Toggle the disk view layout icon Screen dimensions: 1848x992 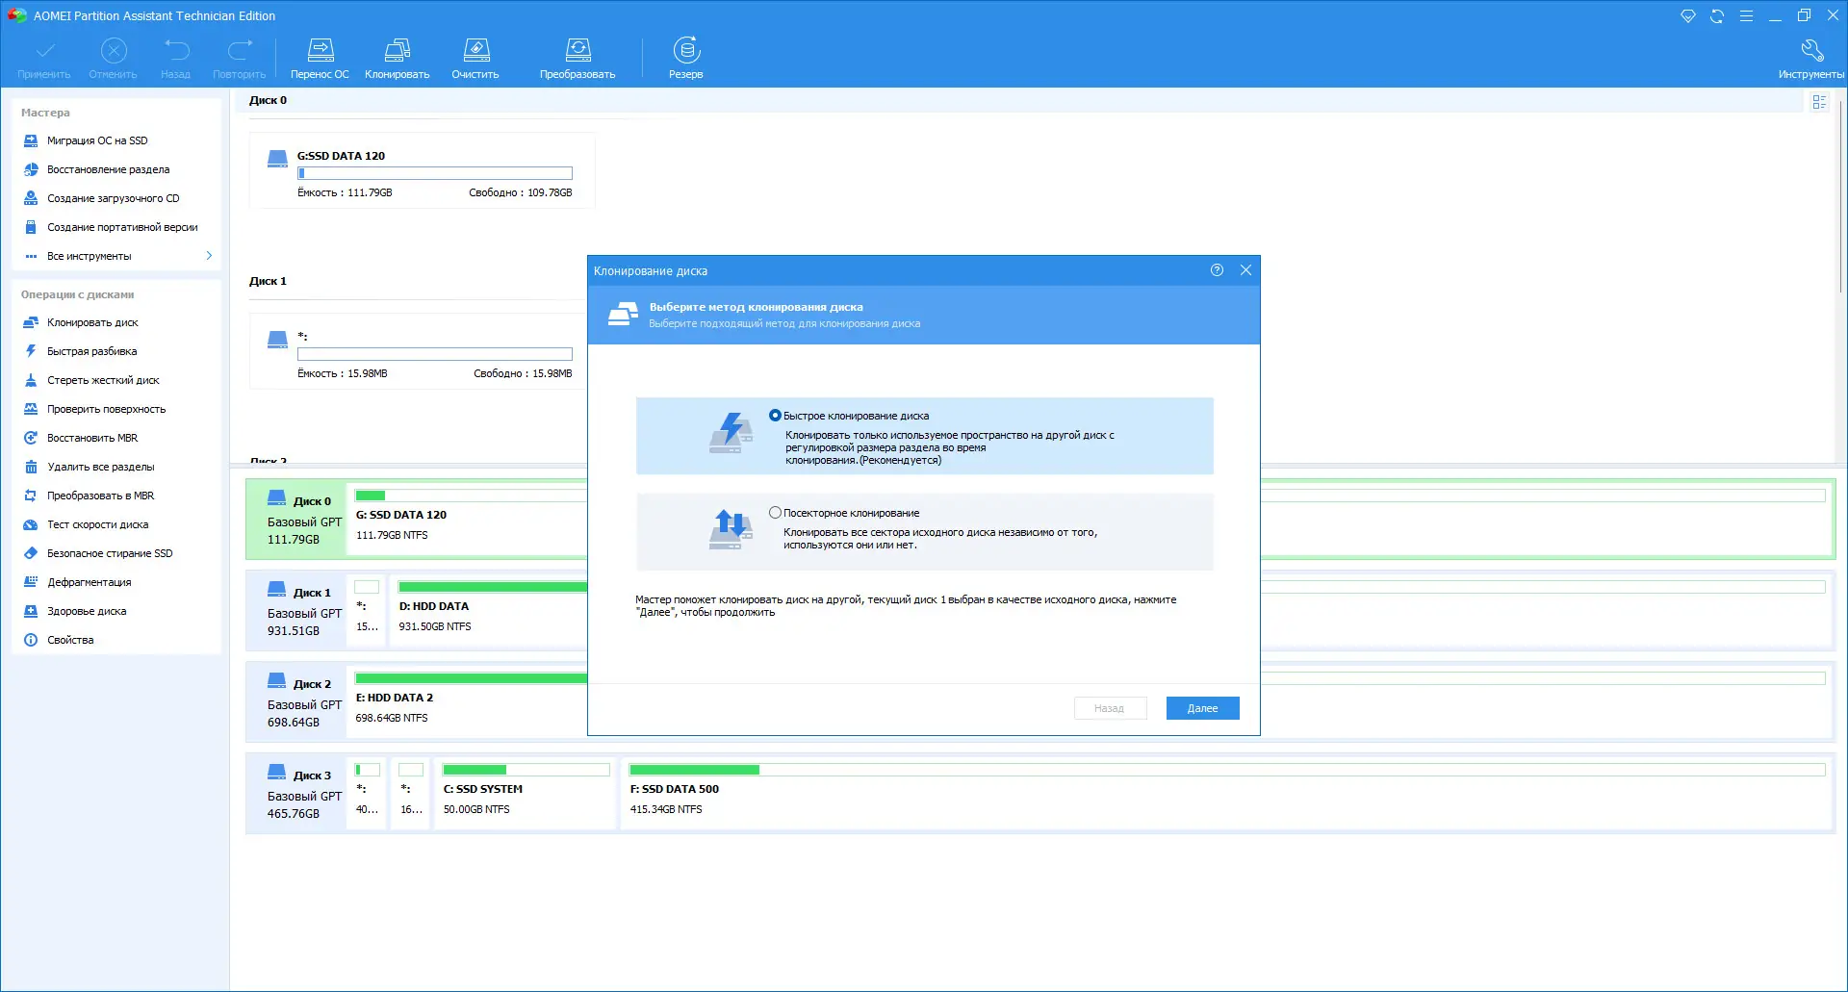pyautogui.click(x=1819, y=102)
